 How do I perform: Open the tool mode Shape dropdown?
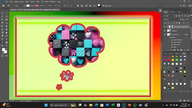[18, 6]
